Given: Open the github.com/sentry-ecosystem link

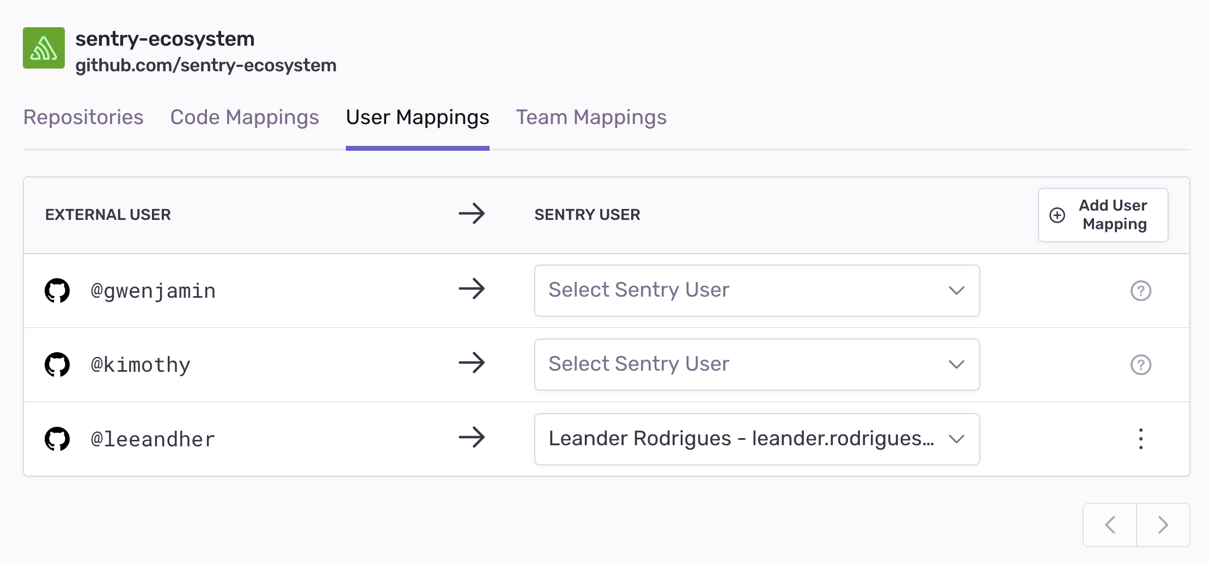Looking at the screenshot, I should 206,65.
